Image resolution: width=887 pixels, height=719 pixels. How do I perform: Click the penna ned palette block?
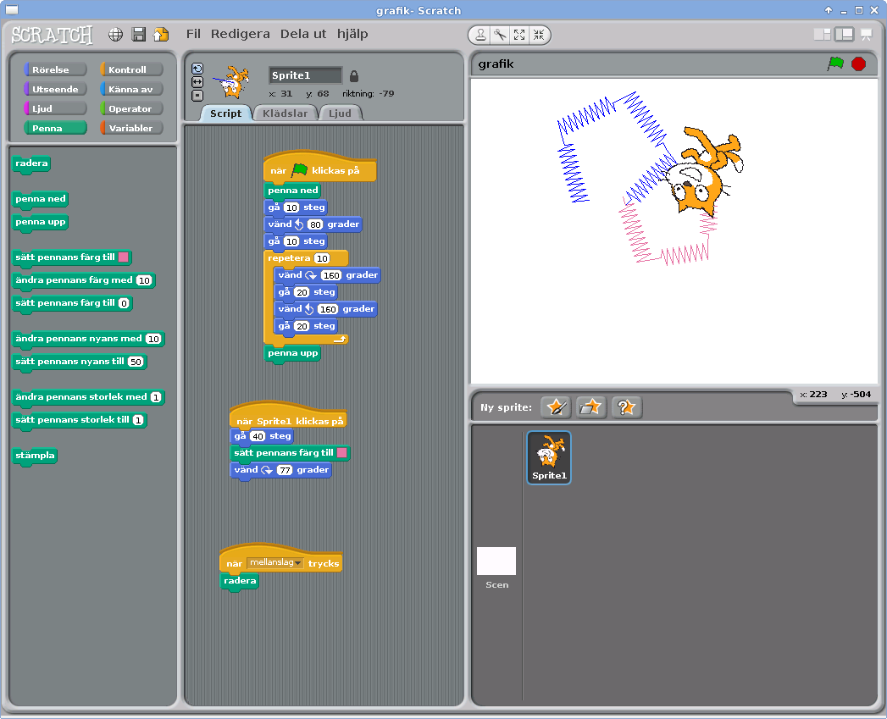tap(41, 199)
